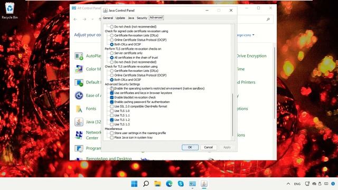The height and width of the screenshot is (190, 338).
Task: Select Certificate Revocation Lists under TLS certificate revocation
Action: coord(111,71)
